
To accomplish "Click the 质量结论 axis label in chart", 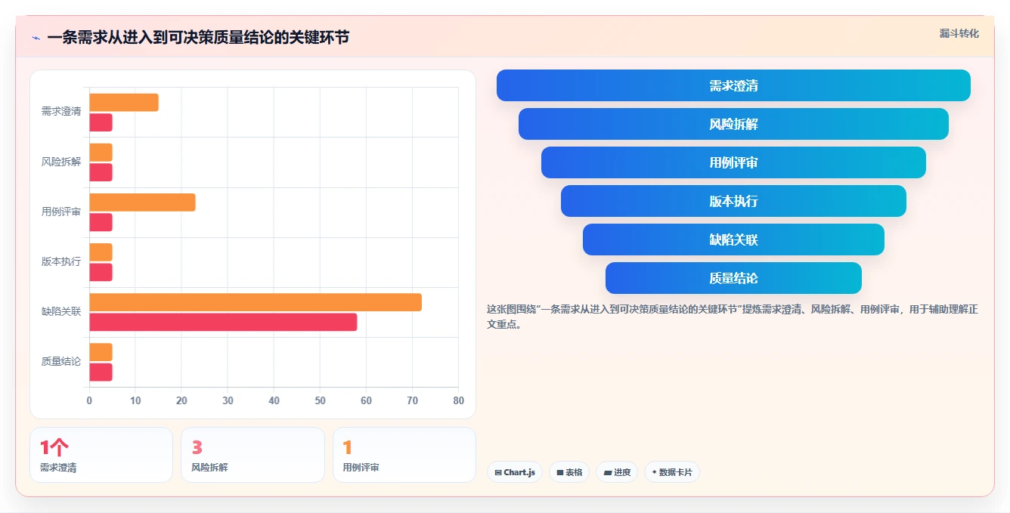I will [61, 362].
